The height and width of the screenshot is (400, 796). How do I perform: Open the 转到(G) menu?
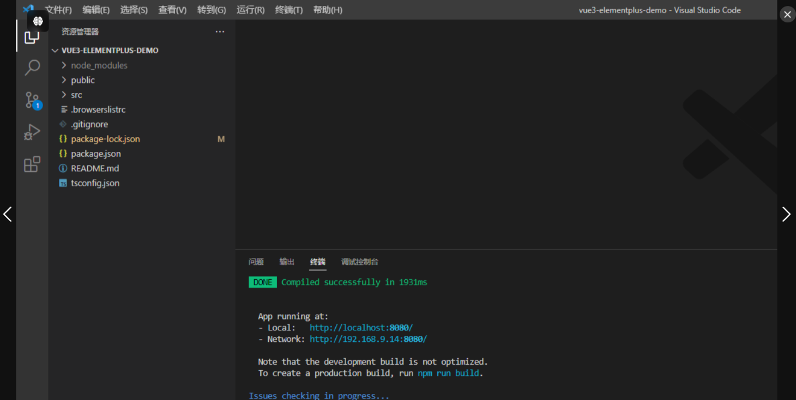point(212,10)
